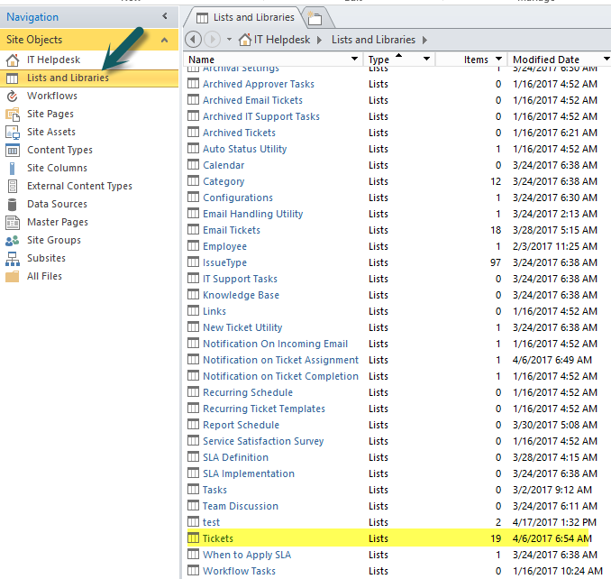Open a new tab with the tab icon
Screen dimensions: 611x579
[315, 18]
